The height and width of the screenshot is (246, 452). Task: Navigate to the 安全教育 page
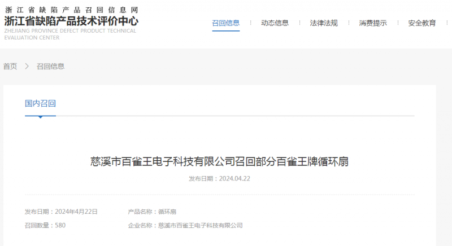[x=421, y=23]
